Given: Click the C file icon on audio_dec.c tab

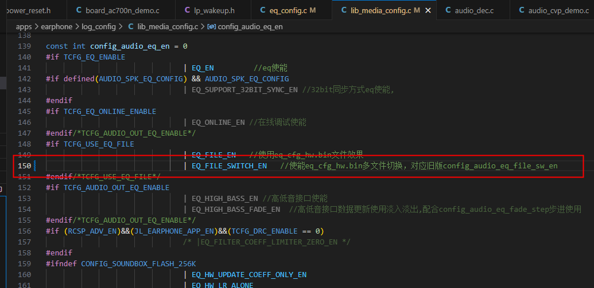Looking at the screenshot, I should tap(448, 10).
